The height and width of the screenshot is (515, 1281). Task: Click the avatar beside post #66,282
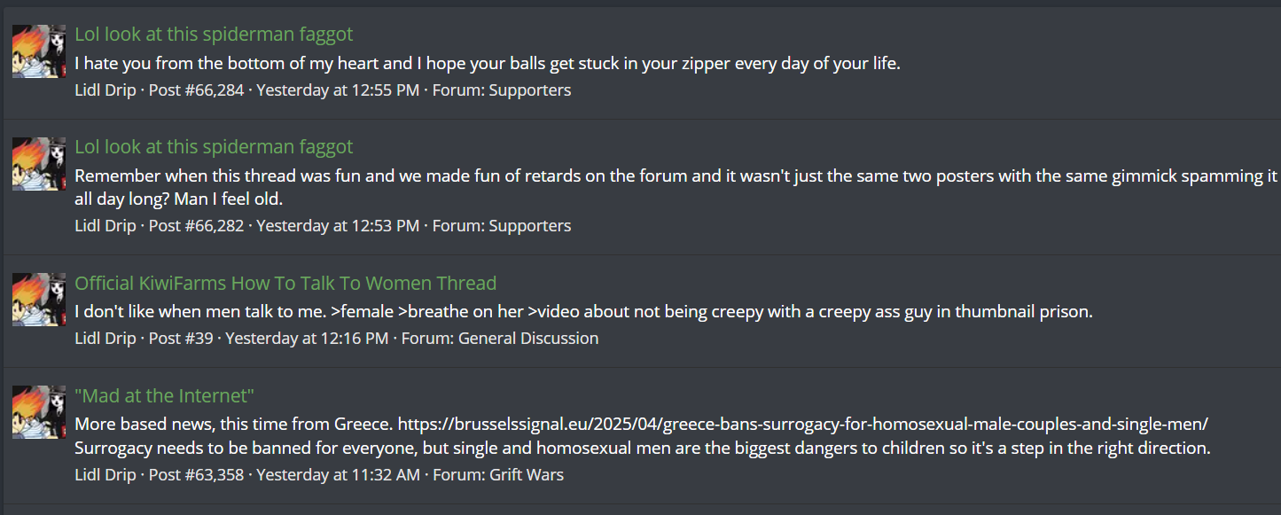(x=39, y=164)
